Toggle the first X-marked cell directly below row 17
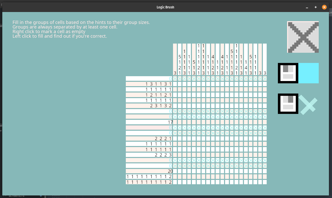This screenshot has width=332, height=198. [x=175, y=128]
